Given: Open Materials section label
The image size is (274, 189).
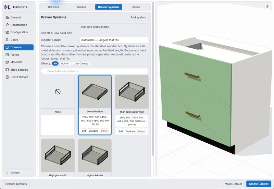Looking at the screenshot, I should click(16, 62).
